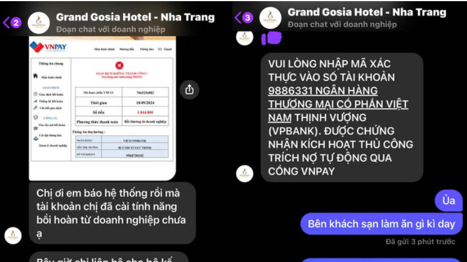Image resolution: width=467 pixels, height=262 pixels.
Task: Select 'Bên khách sạn làm ăn gì' bubble
Action: 381,224
